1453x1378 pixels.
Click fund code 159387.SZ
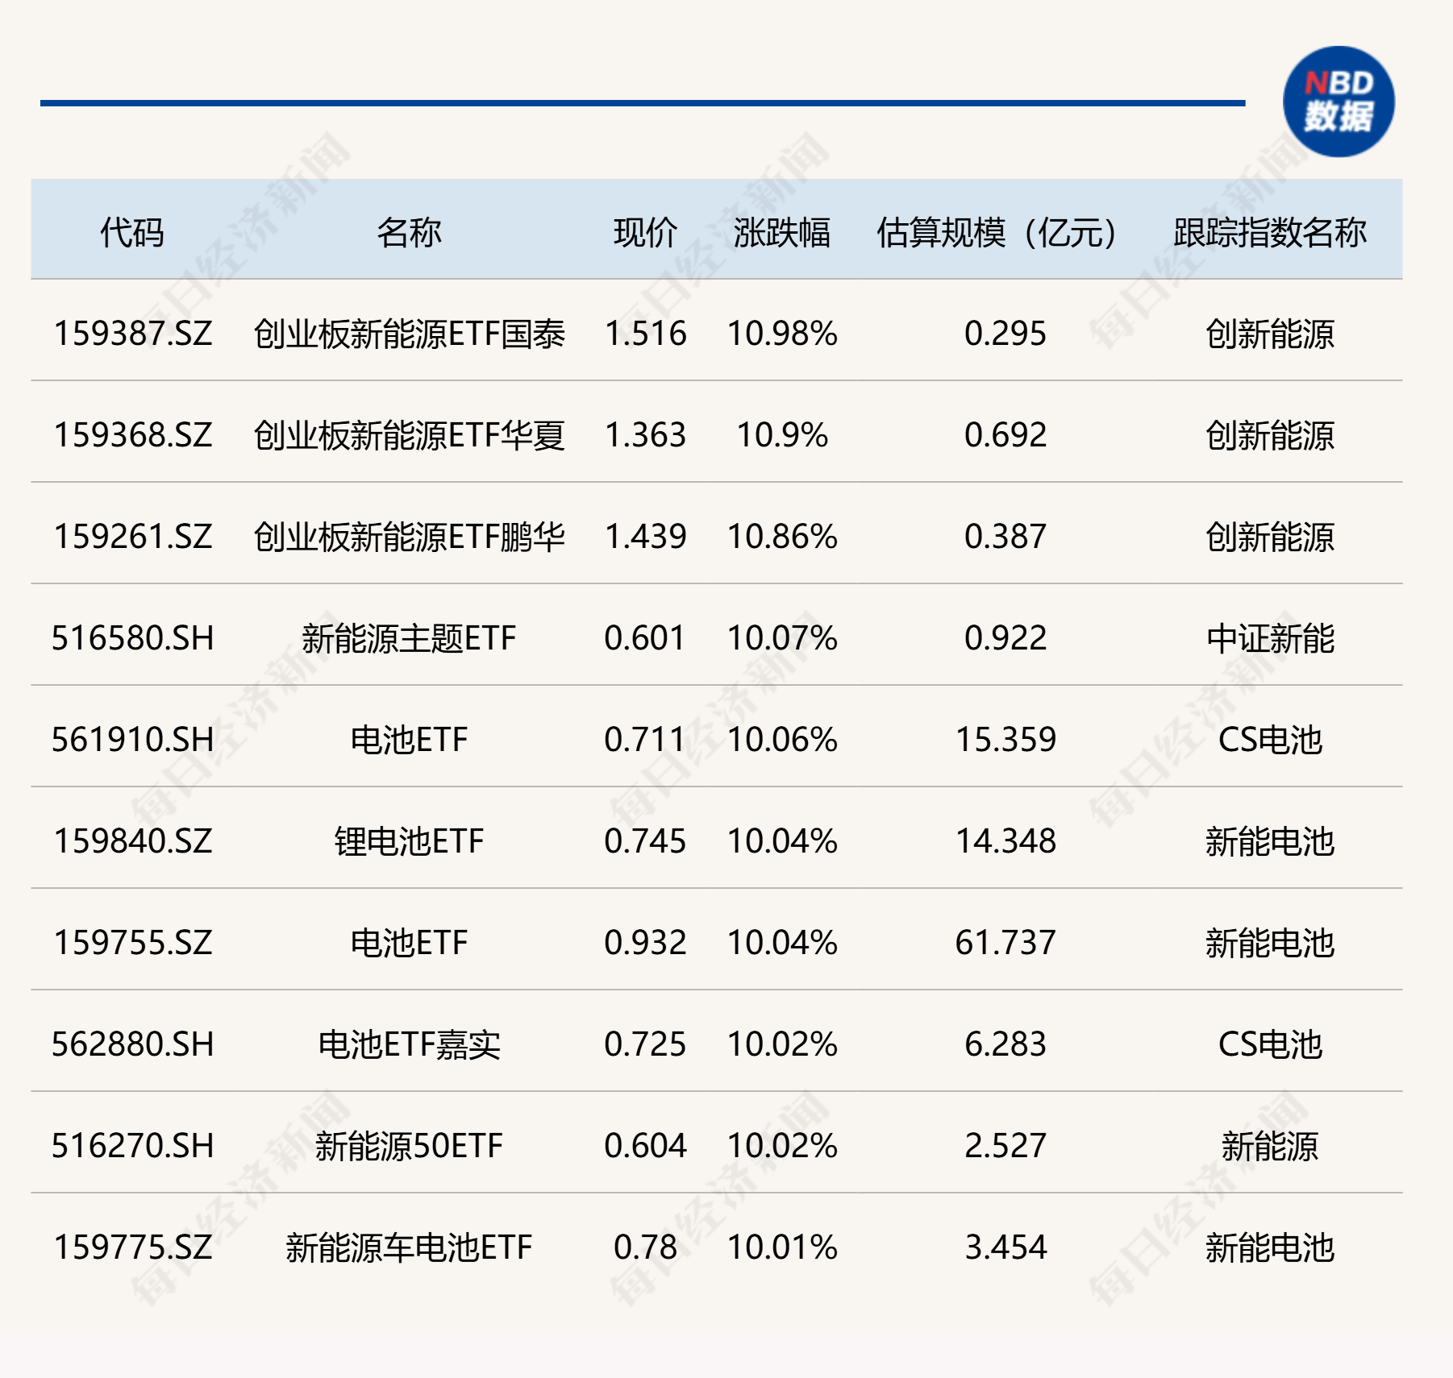[x=133, y=334]
